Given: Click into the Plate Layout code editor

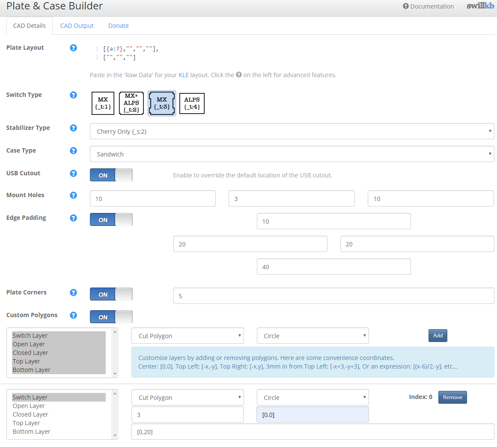Looking at the screenshot, I should point(292,53).
